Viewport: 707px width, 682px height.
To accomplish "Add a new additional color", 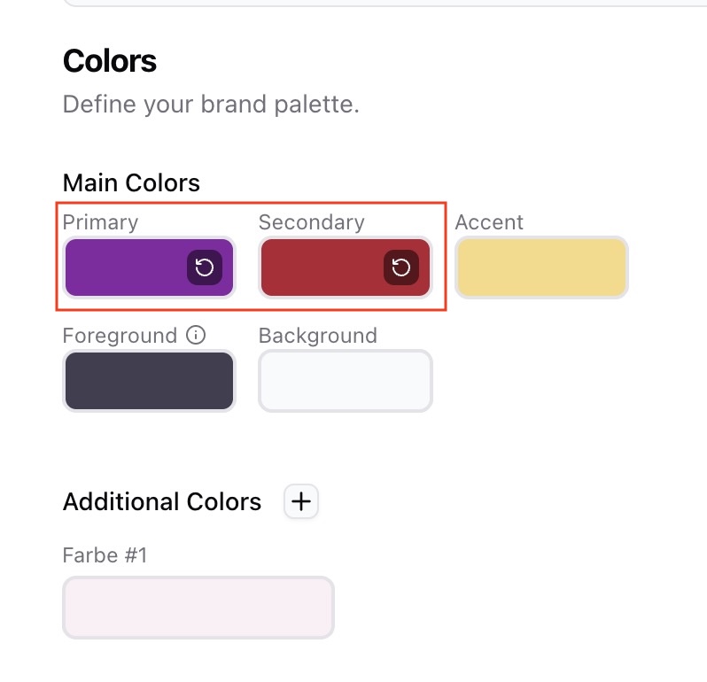I will point(301,501).
